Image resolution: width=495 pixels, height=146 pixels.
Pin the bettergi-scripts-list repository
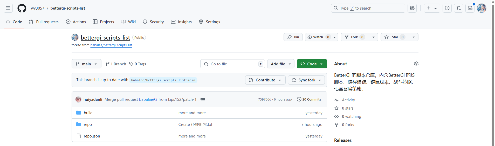pyautogui.click(x=293, y=37)
